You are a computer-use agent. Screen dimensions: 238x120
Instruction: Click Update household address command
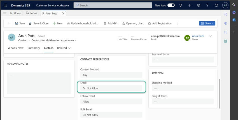click(x=83, y=23)
